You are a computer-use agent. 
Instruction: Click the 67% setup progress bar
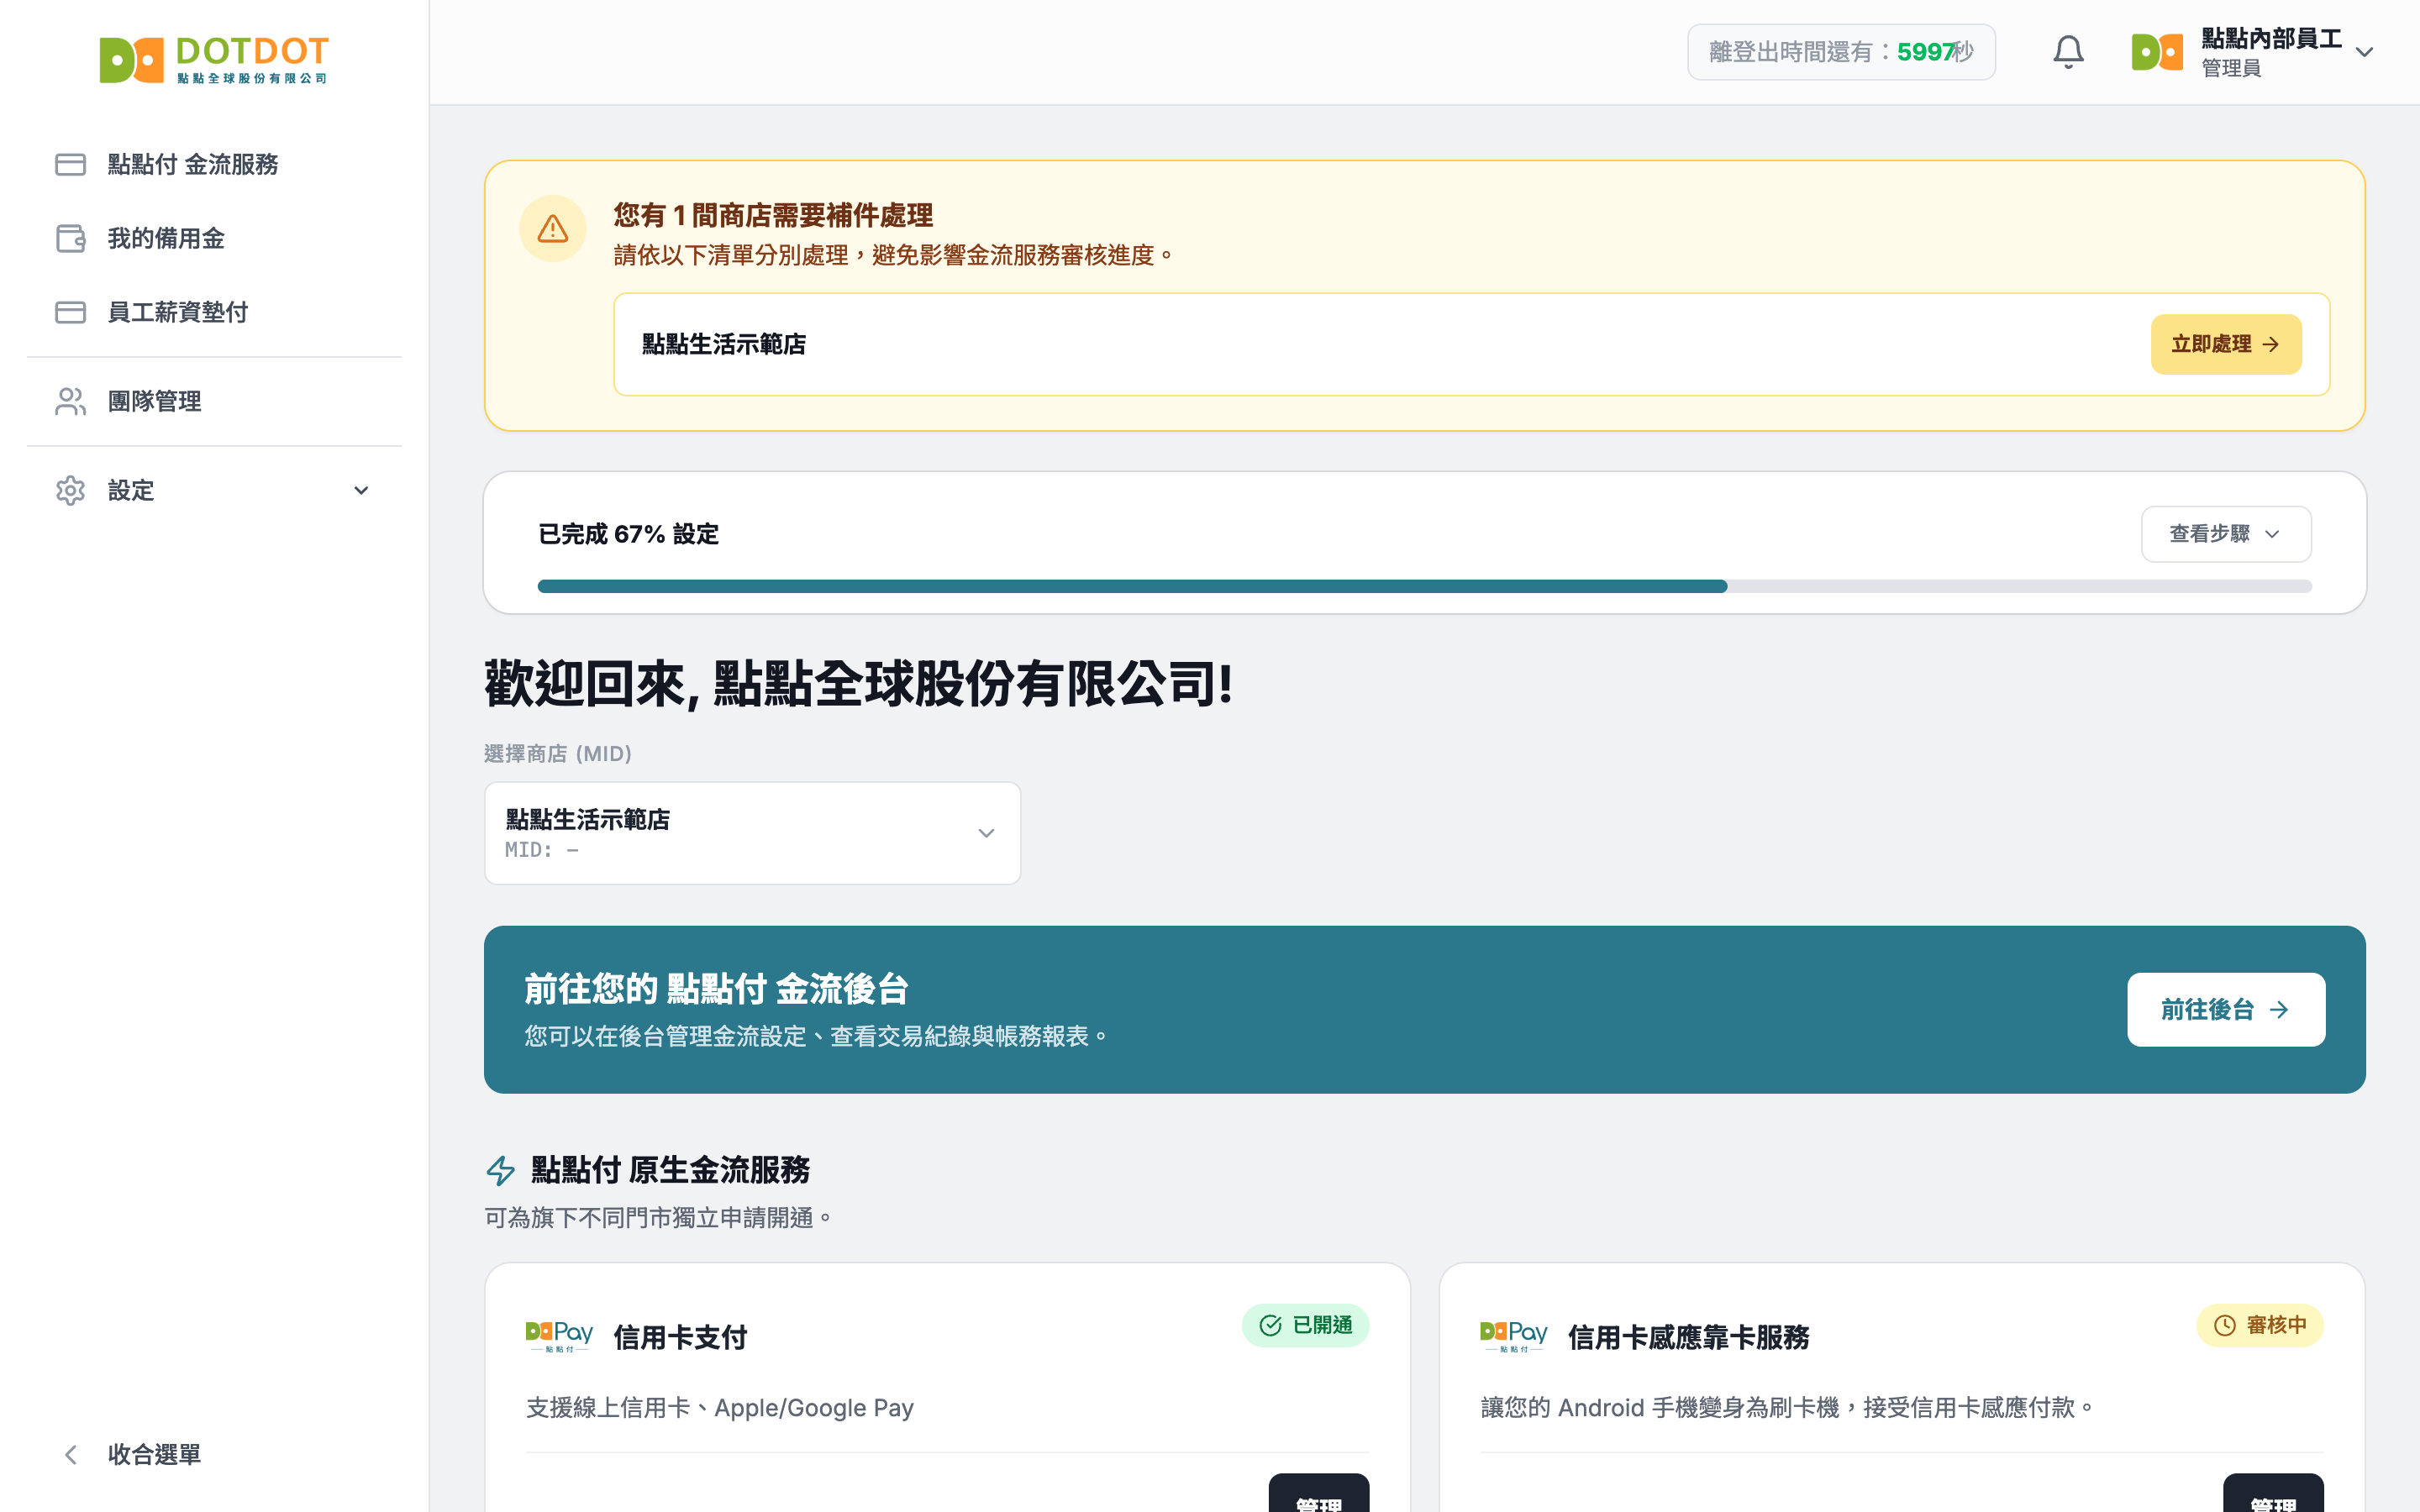[x=1424, y=586]
